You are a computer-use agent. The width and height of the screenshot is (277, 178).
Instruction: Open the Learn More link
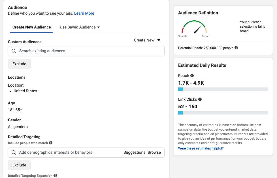84,13
